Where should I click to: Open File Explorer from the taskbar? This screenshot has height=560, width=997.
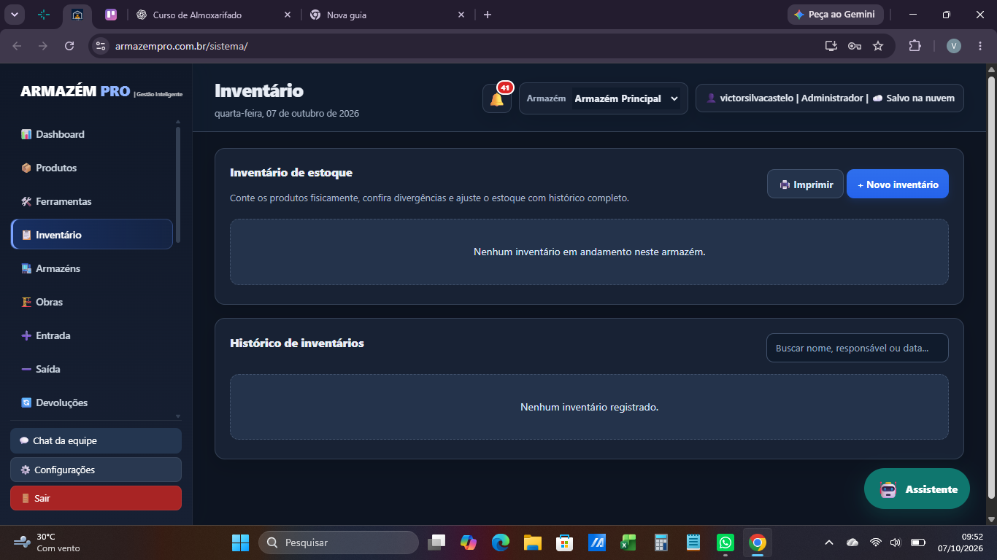click(532, 542)
